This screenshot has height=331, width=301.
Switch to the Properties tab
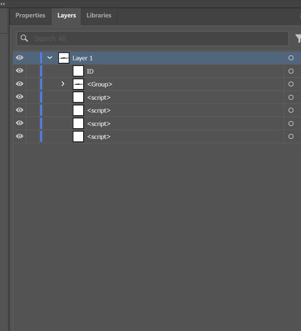[x=30, y=15]
